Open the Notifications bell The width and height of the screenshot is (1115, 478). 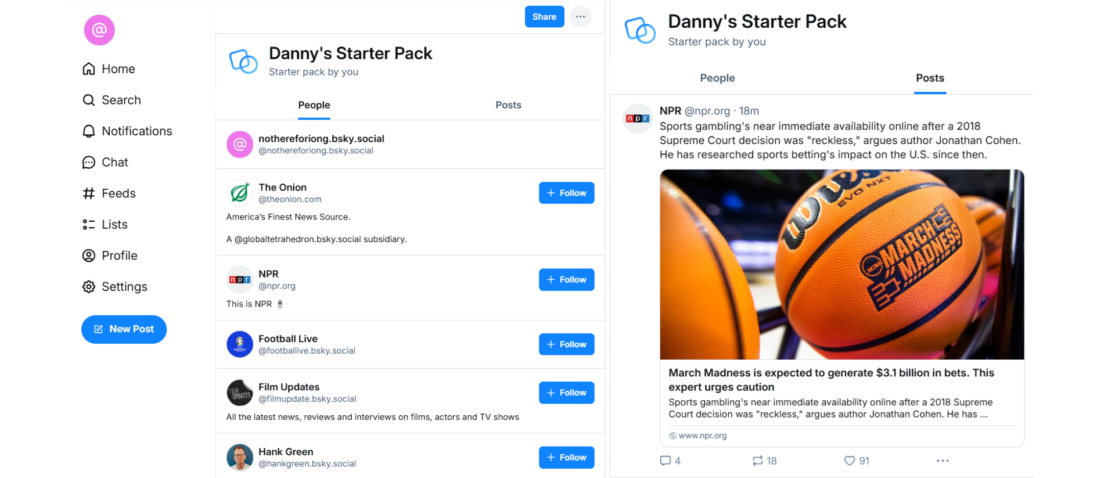89,131
